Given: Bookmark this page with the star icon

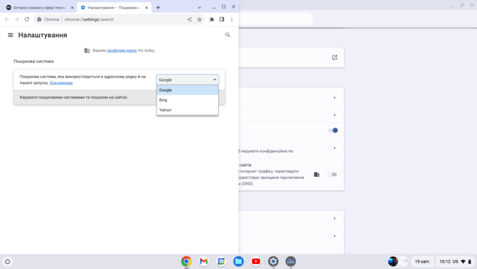Looking at the screenshot, I should (199, 19).
